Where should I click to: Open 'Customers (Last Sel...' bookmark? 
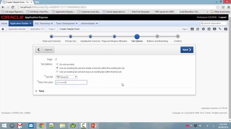(89, 12)
